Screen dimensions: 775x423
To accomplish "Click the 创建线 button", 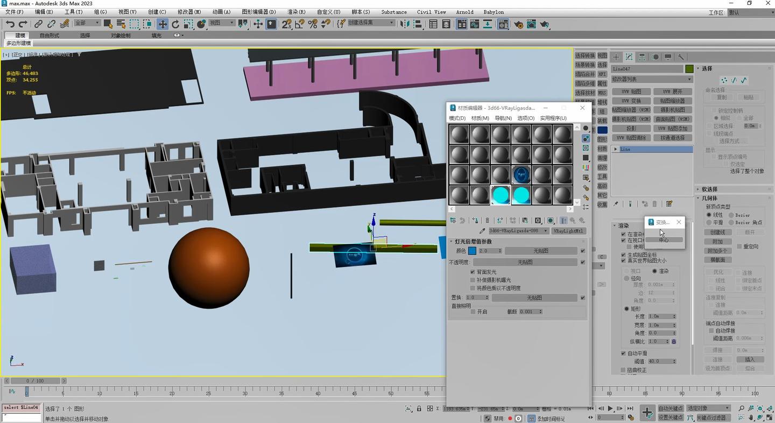I will coord(718,232).
